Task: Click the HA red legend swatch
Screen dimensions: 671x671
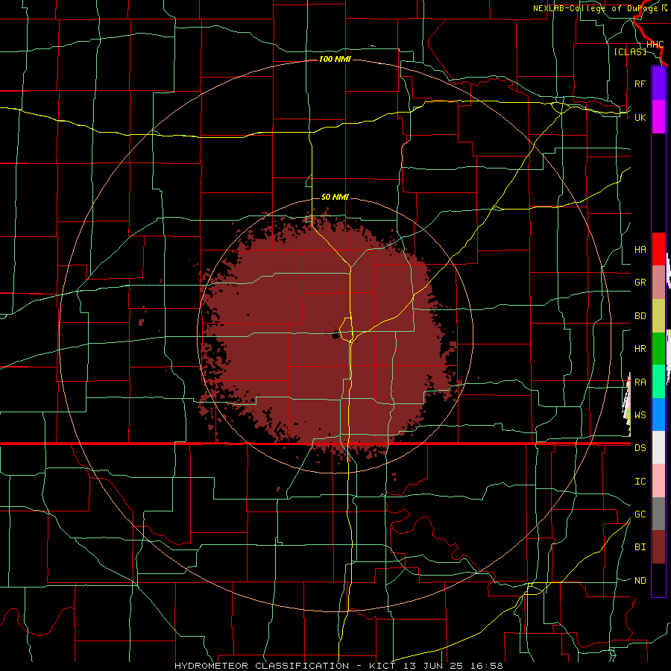Action: [658, 249]
